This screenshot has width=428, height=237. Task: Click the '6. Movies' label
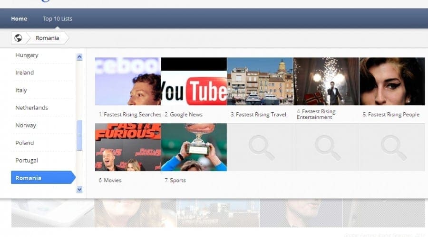pyautogui.click(x=110, y=180)
